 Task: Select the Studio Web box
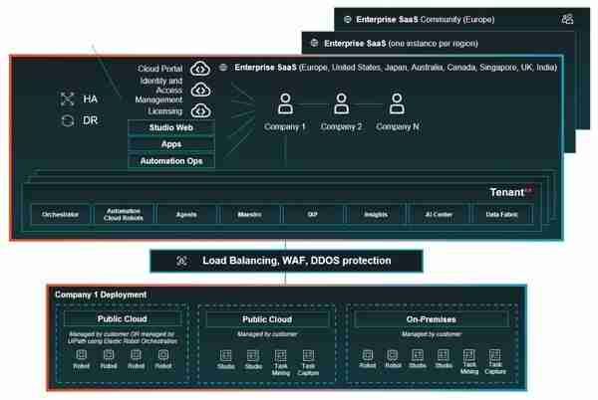[171, 128]
